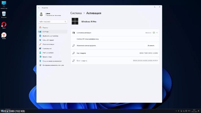Select the Opera browser desktop shortcut
This screenshot has width=201, height=113.
pos(4,25)
